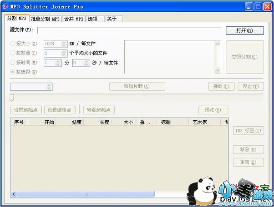Click the 重置 (E) button
The height and width of the screenshot is (207, 274).
coord(248,162)
